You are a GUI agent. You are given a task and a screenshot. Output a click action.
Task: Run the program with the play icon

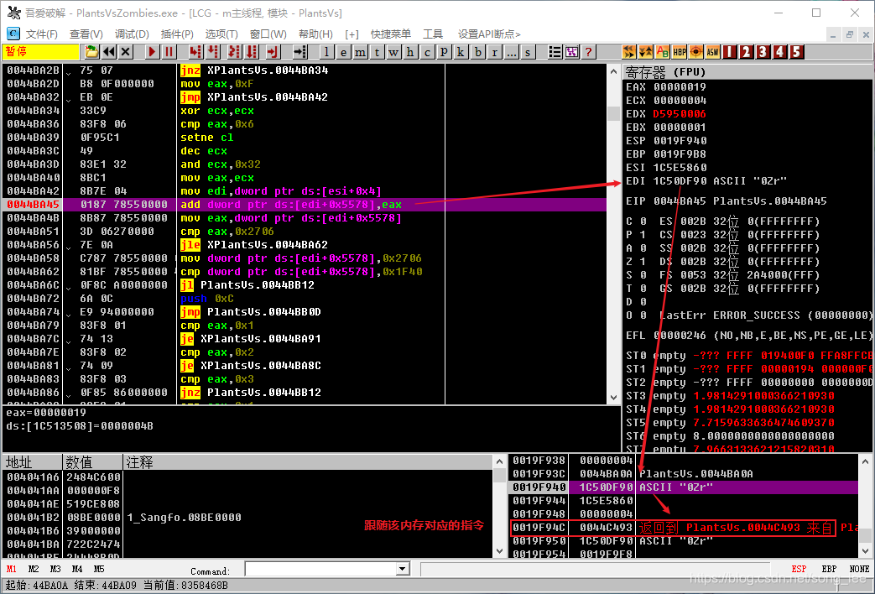pyautogui.click(x=152, y=52)
